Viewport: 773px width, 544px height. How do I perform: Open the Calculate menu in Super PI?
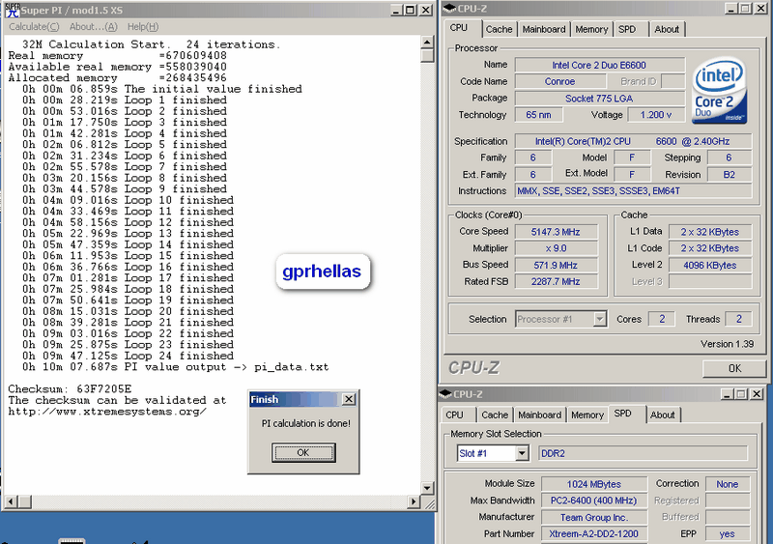[x=34, y=27]
